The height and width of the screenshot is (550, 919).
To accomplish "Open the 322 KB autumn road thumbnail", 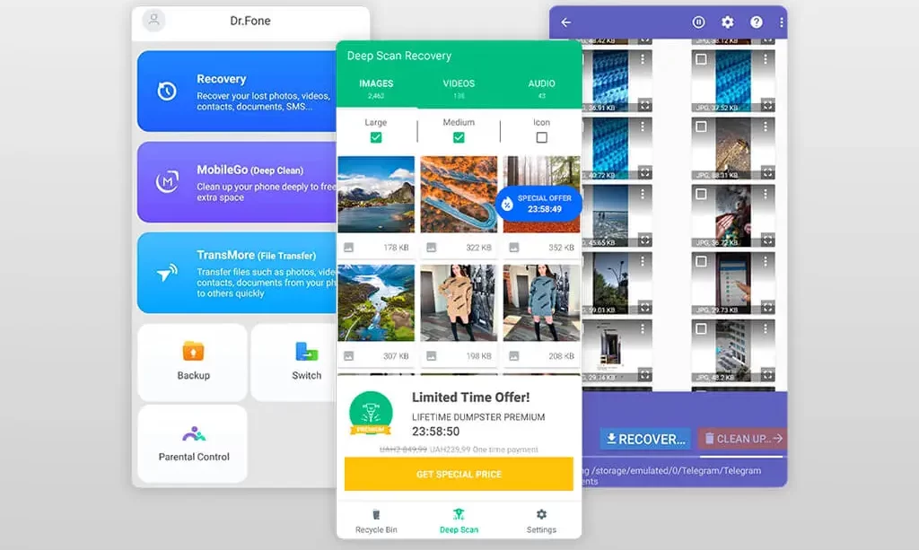I will [459, 195].
